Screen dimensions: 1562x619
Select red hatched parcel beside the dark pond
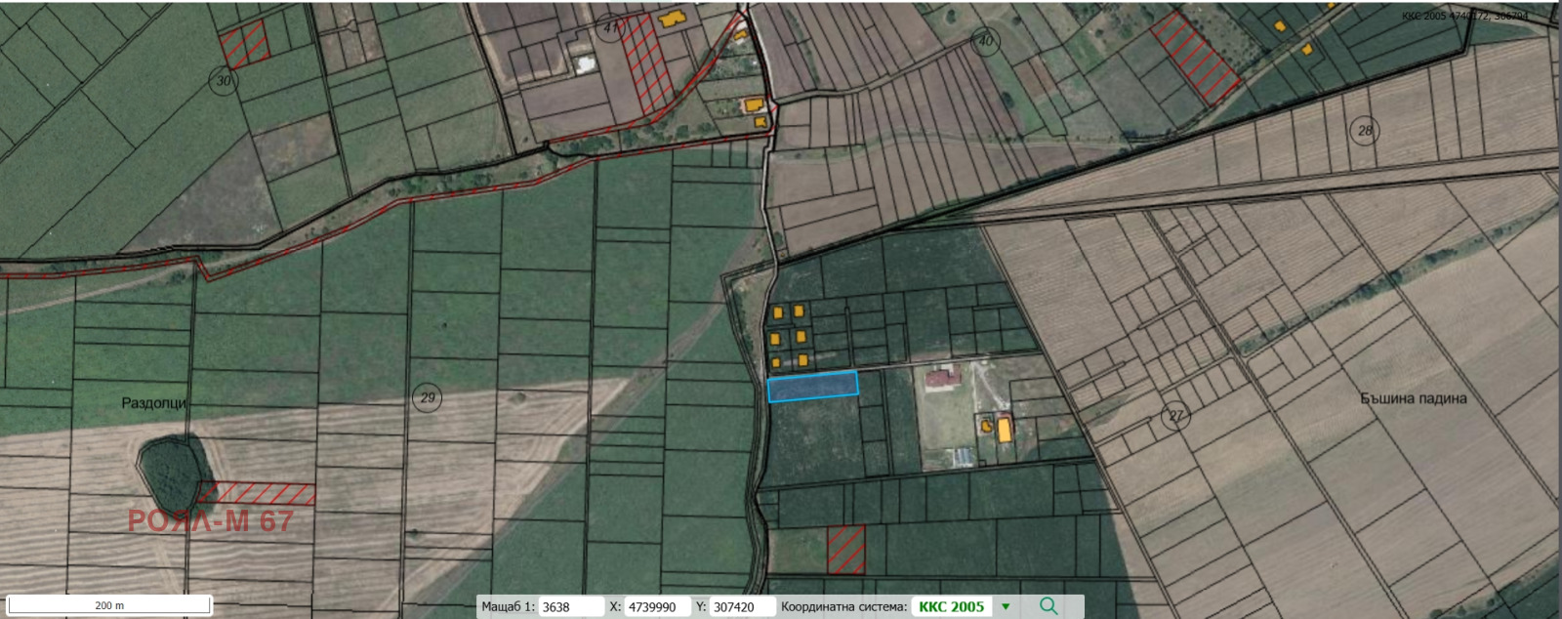pos(258,494)
